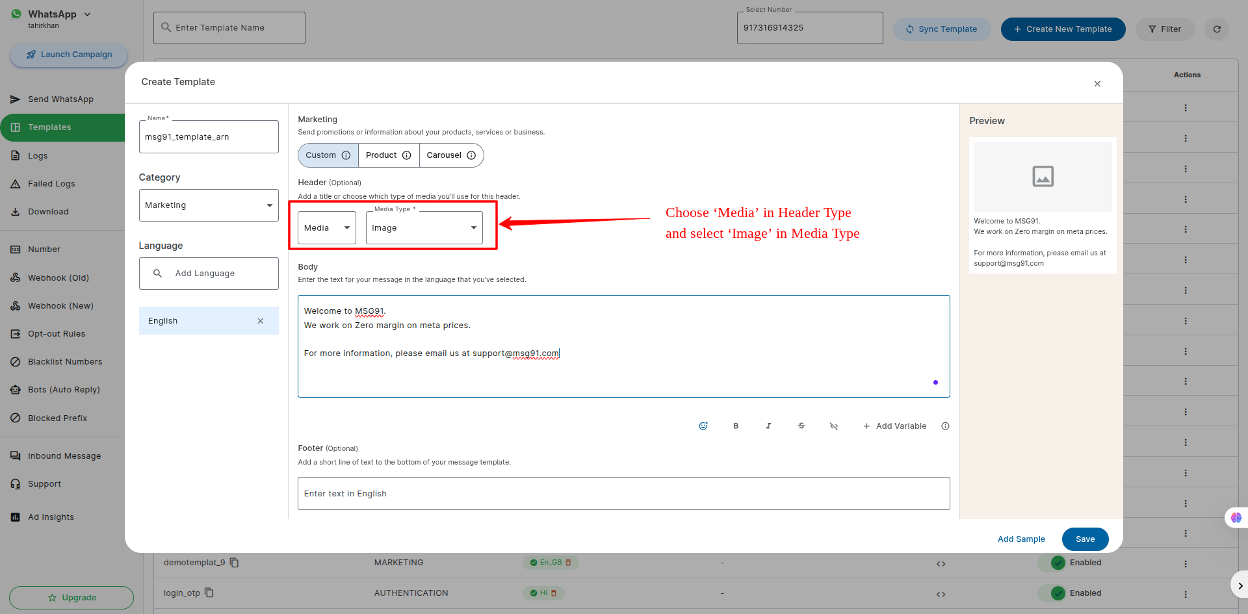Copy the demotemplat_9 template name
The image size is (1248, 614).
[x=235, y=563]
